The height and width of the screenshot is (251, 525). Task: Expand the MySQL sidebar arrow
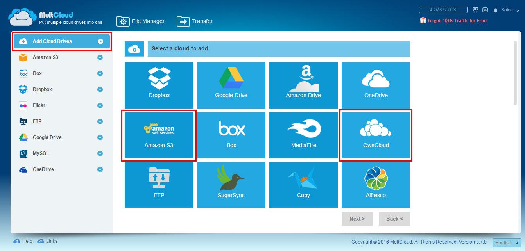[x=100, y=153]
